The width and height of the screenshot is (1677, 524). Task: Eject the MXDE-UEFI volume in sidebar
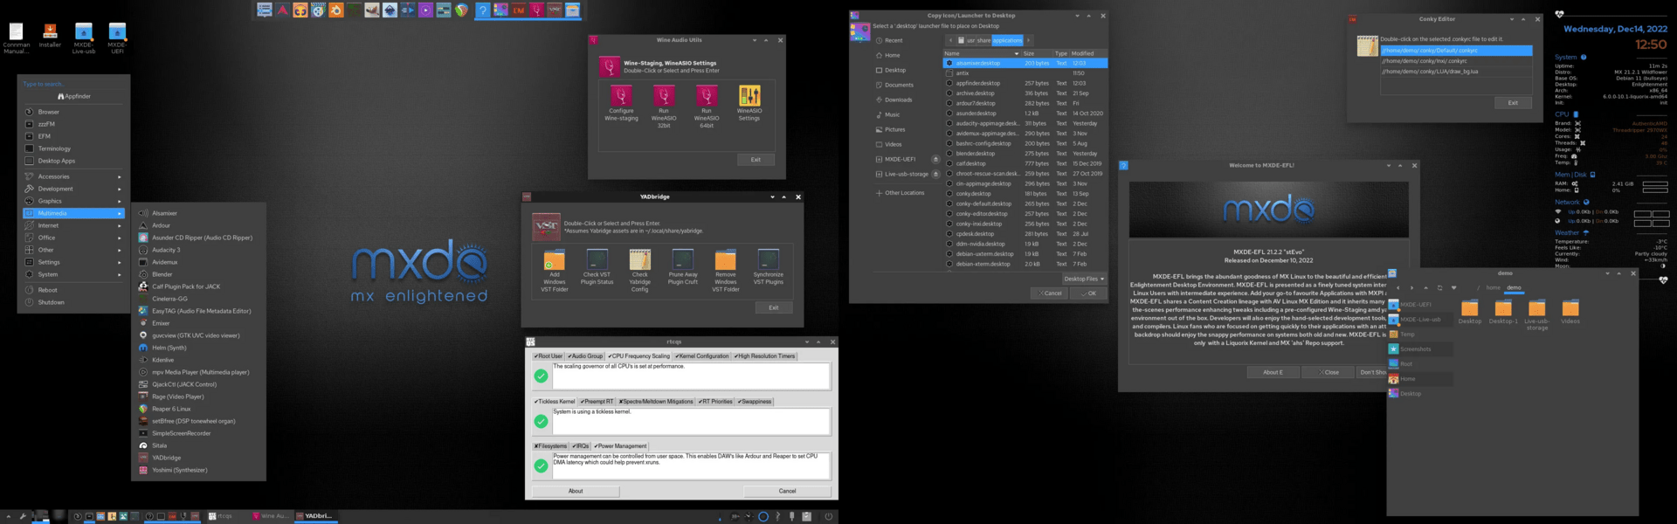(x=935, y=159)
